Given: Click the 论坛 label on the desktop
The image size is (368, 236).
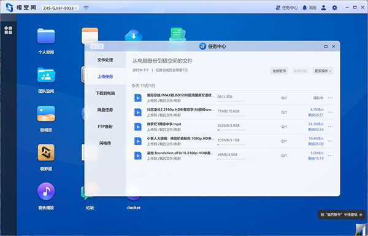Looking at the screenshot, I should (90, 208).
